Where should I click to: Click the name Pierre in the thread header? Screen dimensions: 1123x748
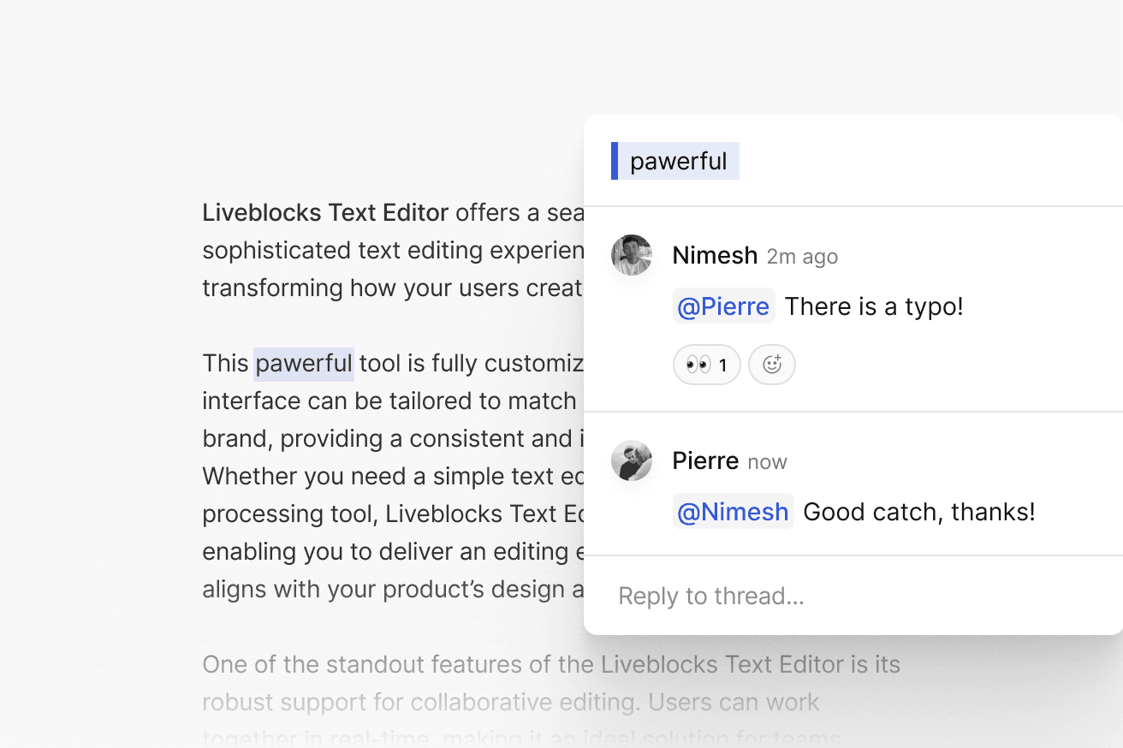tap(704, 460)
